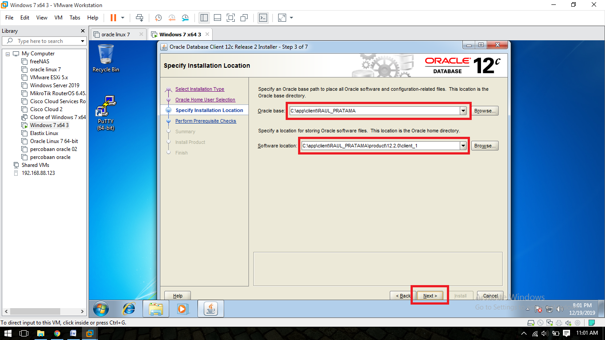Switch to Unity mode icon

pyautogui.click(x=244, y=18)
